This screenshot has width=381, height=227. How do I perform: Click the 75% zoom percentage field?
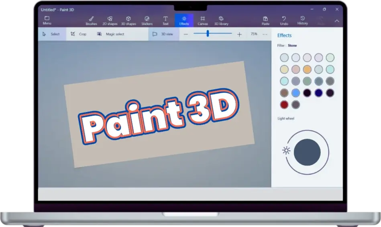click(x=254, y=34)
